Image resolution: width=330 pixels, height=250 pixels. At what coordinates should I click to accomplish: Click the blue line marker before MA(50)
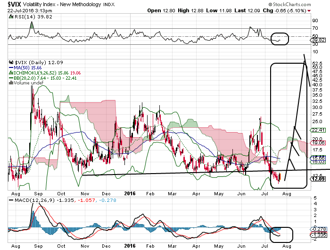tap(11, 68)
